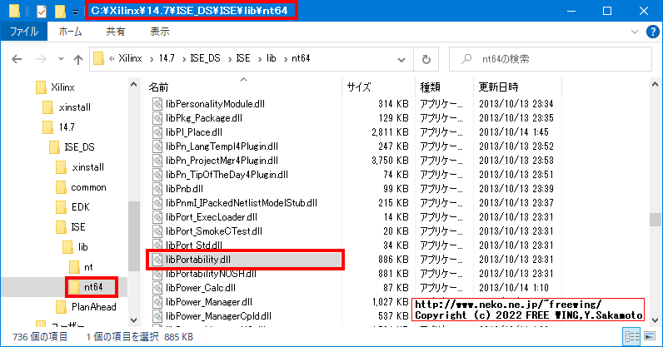Viewport: 663px width, 347px height.
Task: Select libPortabilityNOSH.dll file icon
Action: click(157, 274)
